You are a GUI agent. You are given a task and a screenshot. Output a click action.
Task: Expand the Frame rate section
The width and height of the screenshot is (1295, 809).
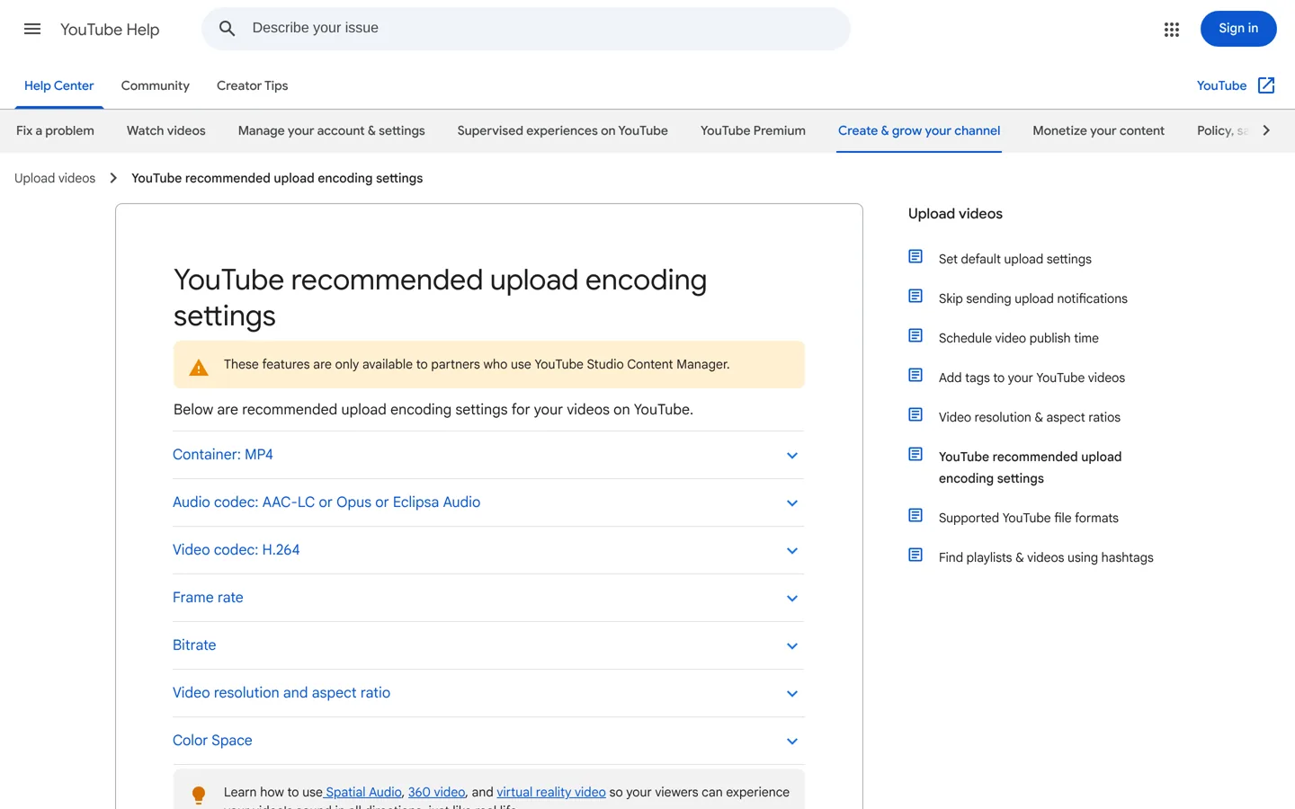click(x=488, y=598)
